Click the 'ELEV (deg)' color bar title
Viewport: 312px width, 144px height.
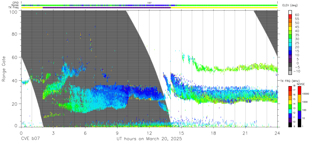click(x=290, y=5)
